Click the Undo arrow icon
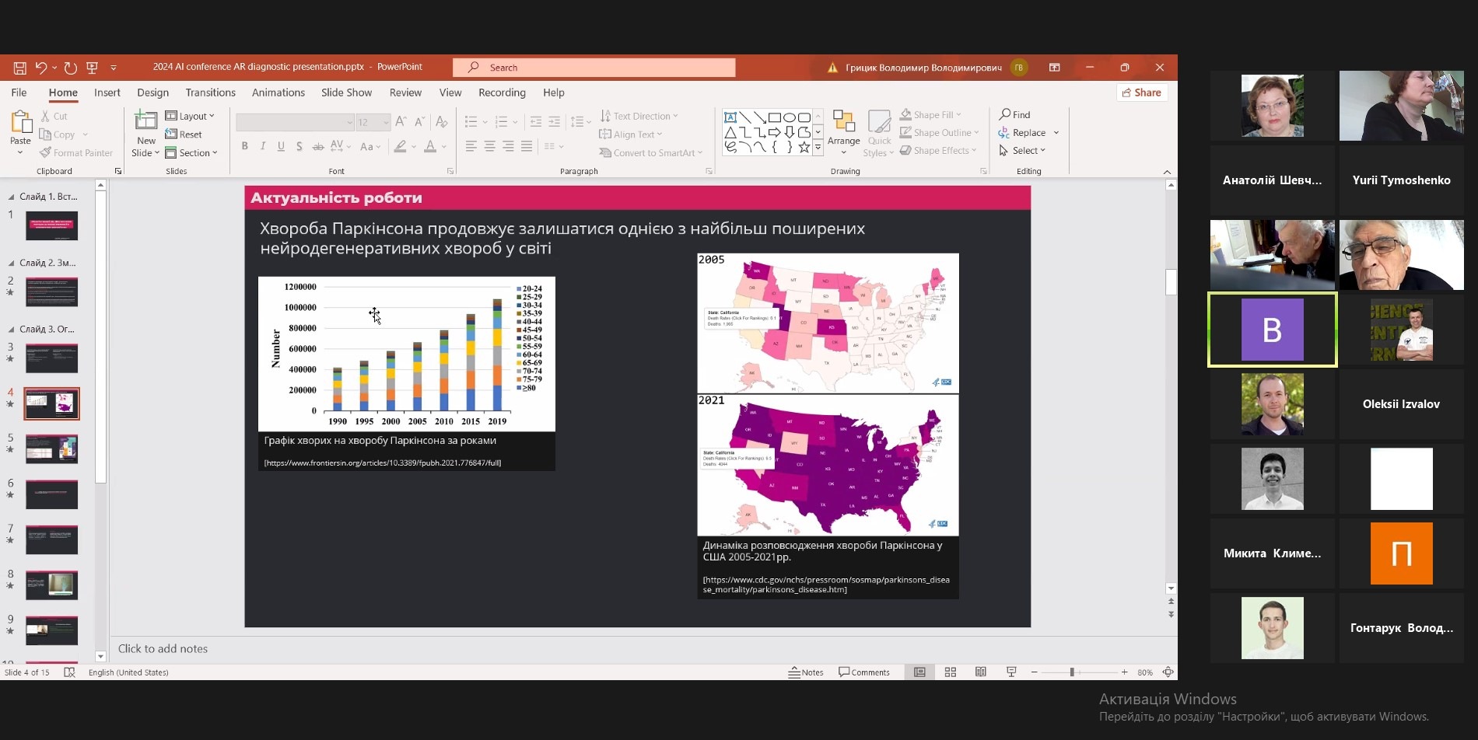 click(41, 68)
